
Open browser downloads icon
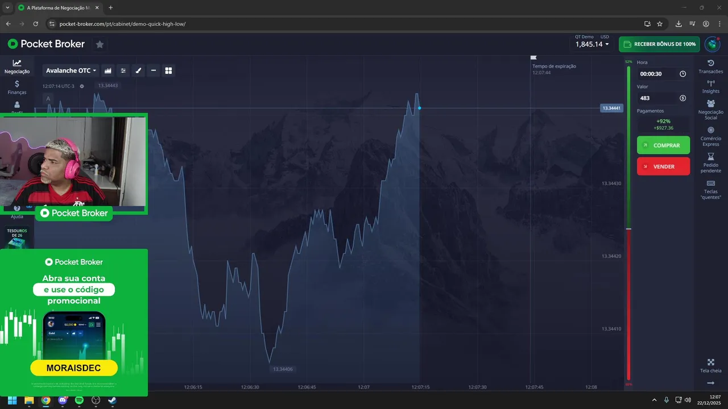679,24
